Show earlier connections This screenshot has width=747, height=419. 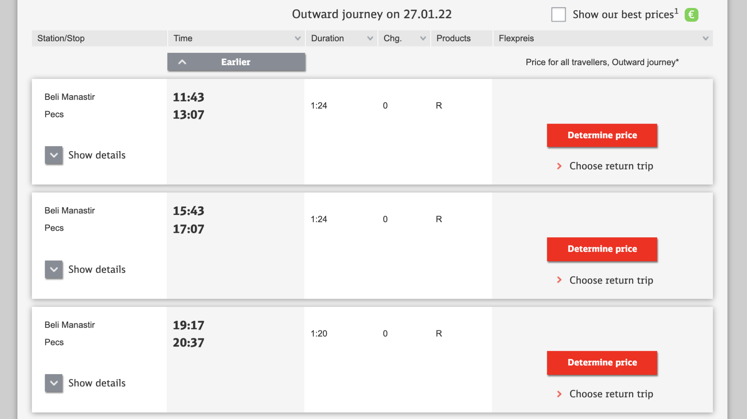(236, 62)
